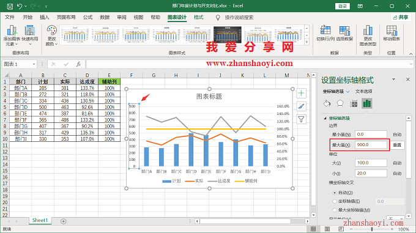Viewport: 416px width, 233px height.
Task: Click the Maximum bound input 900.0
Action: pos(371,145)
